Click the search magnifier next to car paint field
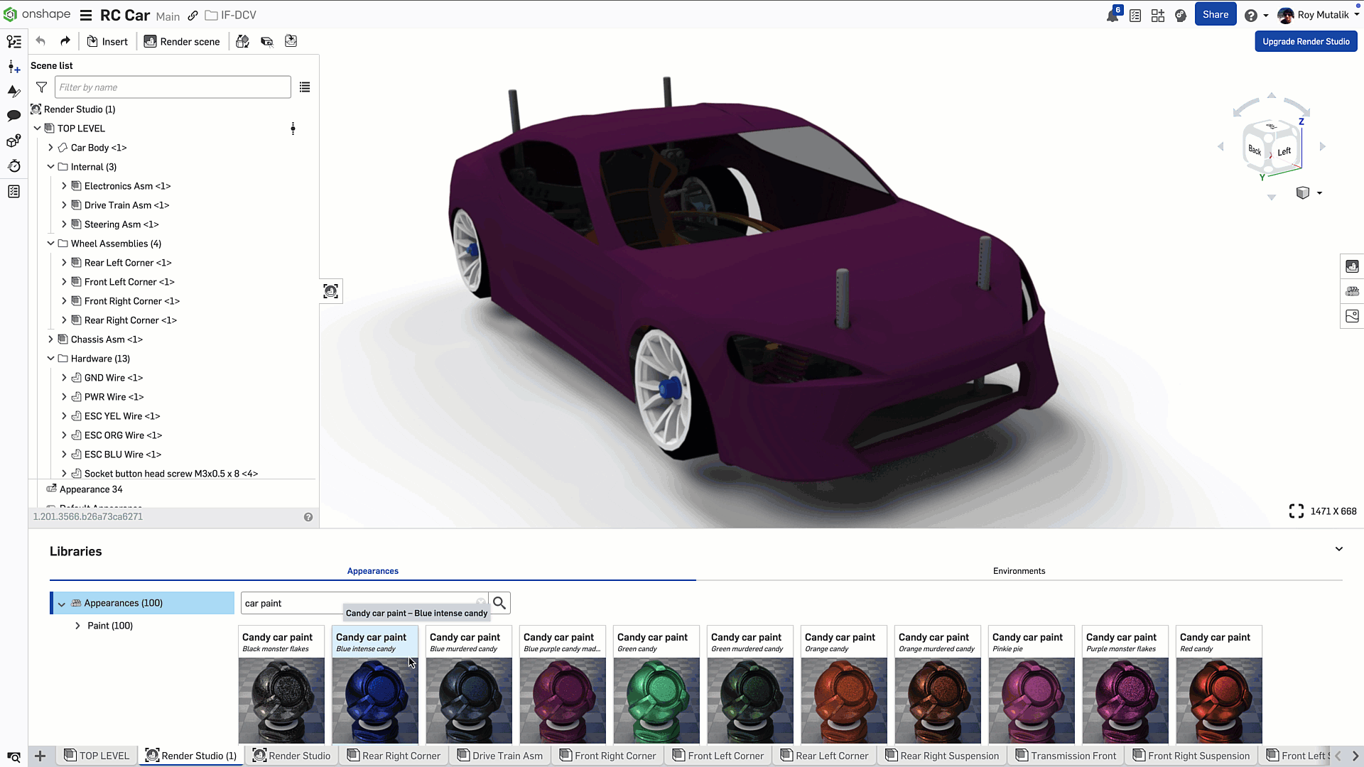 tap(499, 603)
